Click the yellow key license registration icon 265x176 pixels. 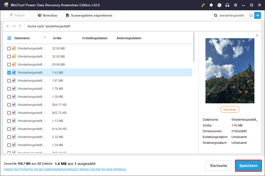click(203, 5)
